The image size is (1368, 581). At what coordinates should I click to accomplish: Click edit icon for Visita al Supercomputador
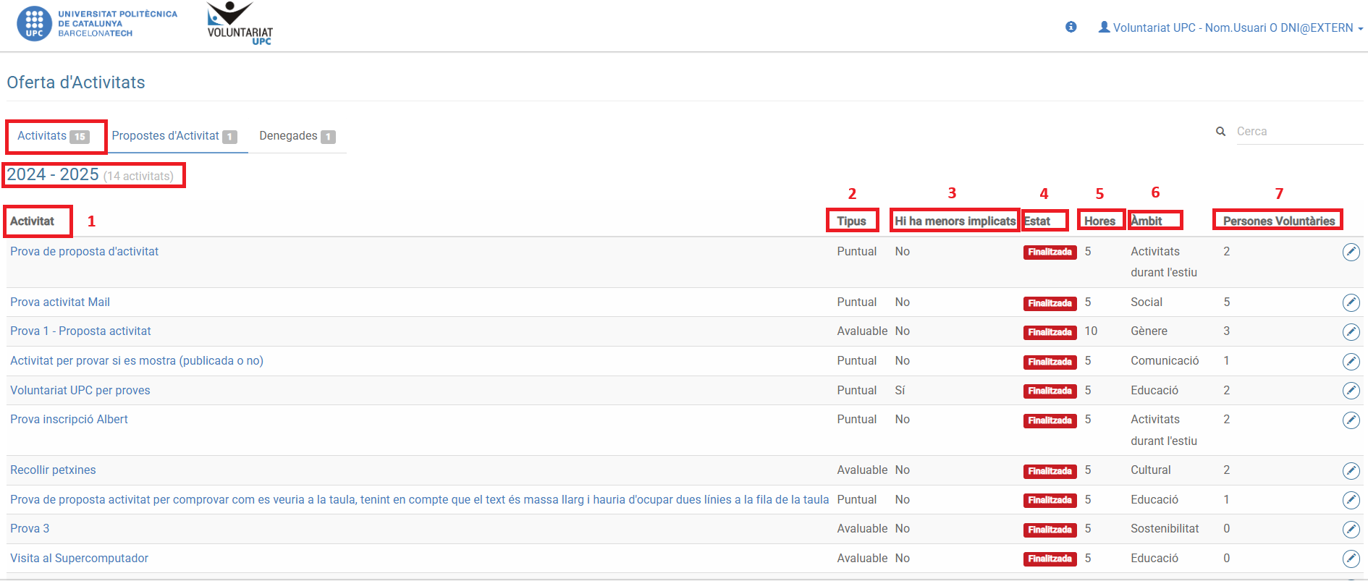pyautogui.click(x=1351, y=559)
